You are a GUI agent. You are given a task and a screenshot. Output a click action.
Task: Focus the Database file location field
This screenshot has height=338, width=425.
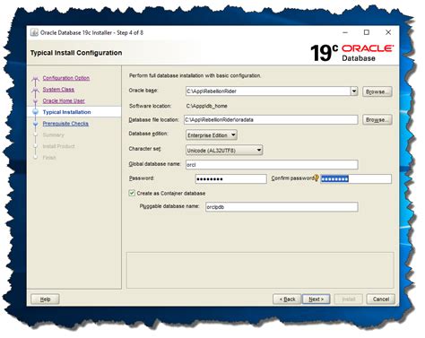click(271, 120)
